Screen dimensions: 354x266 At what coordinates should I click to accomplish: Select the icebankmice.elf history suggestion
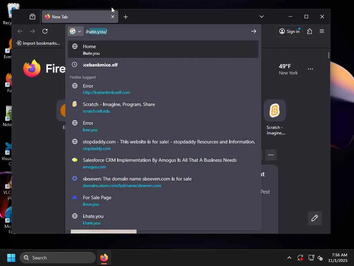[x=163, y=65]
